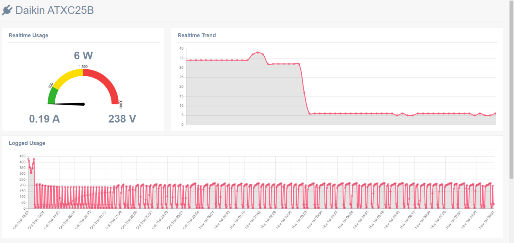Click the 450 label on the Logged Usage axis
Viewport: 514px width, 243px height.
22,156
